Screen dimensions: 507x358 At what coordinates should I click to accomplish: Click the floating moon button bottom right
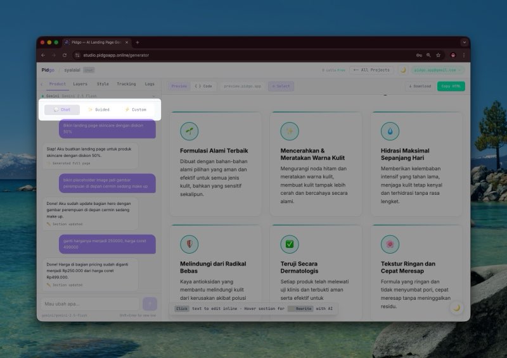pos(456,307)
